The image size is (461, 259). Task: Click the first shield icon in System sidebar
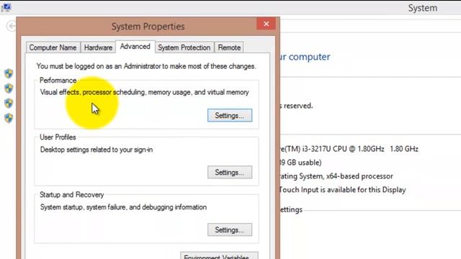pyautogui.click(x=9, y=73)
